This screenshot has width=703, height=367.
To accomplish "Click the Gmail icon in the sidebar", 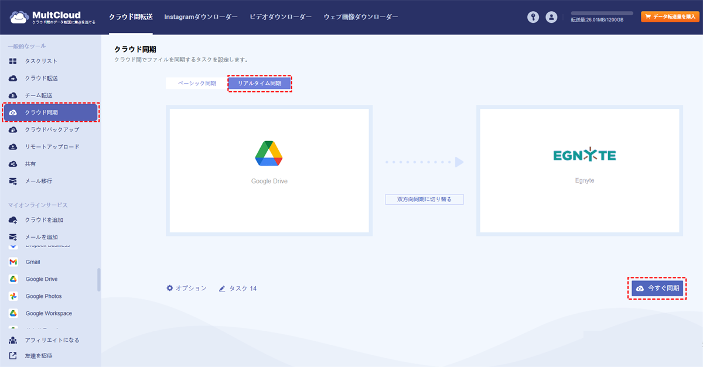I will coord(13,262).
